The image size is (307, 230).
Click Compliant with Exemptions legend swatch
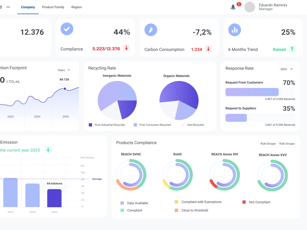click(177, 202)
